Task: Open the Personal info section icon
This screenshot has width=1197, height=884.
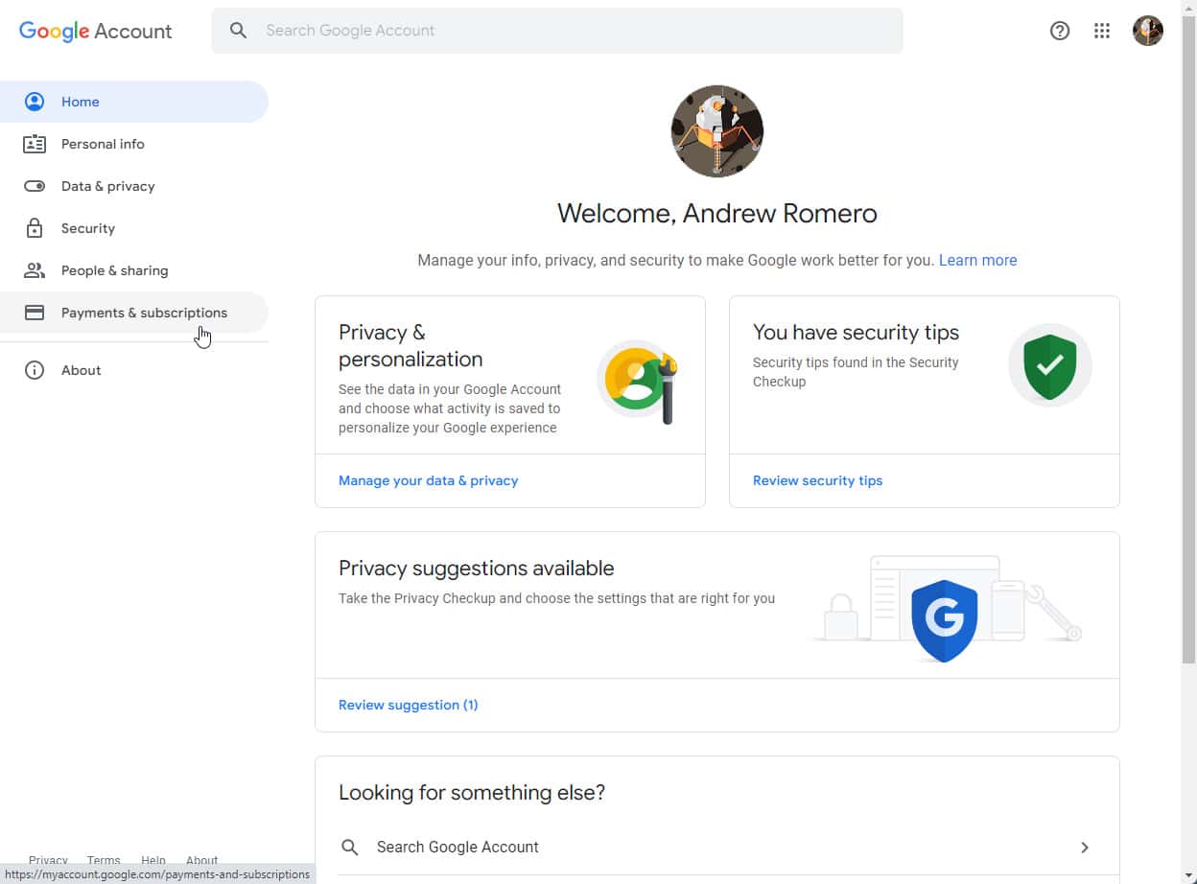Action: point(35,144)
